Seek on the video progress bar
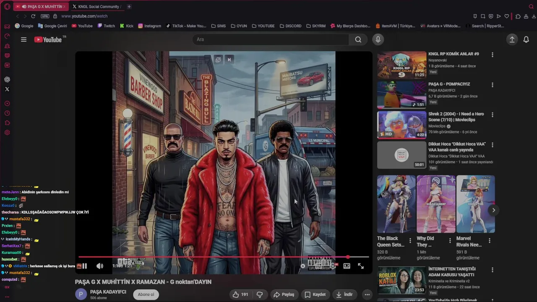537x302 pixels. pyautogui.click(x=224, y=257)
